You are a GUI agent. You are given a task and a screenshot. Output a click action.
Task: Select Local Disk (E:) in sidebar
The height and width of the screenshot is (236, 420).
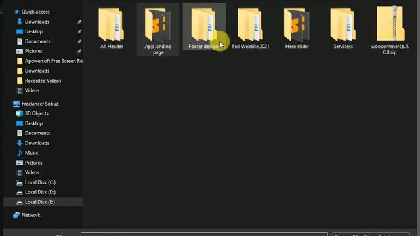[43, 202]
